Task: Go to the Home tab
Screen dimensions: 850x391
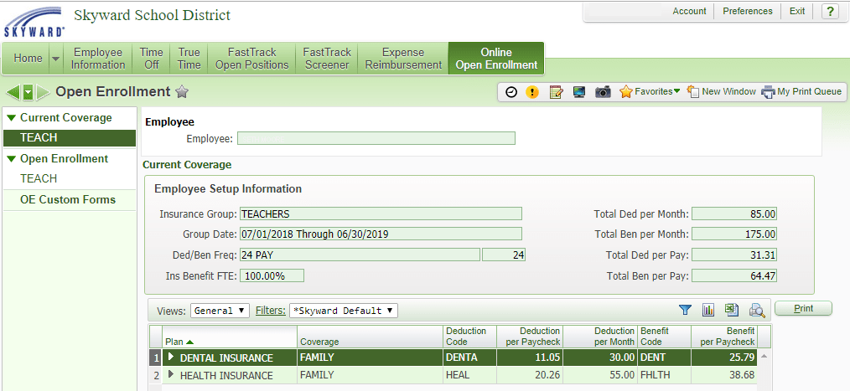Action: point(28,59)
